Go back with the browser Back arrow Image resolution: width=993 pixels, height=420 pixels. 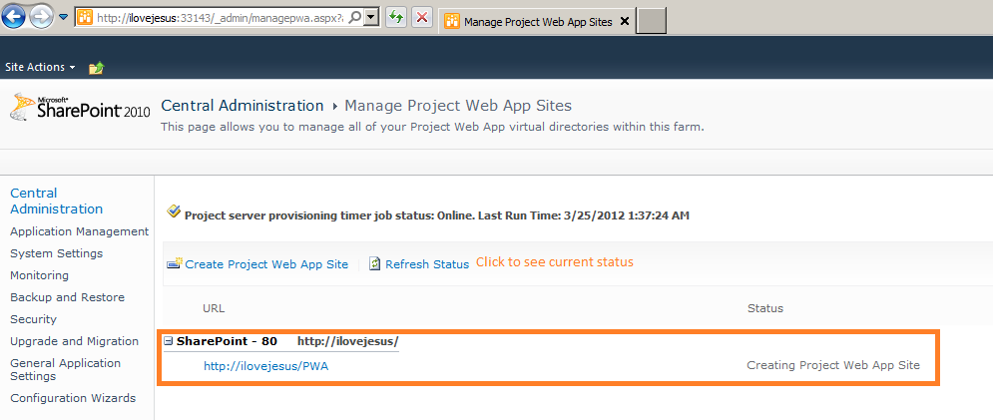[14, 17]
